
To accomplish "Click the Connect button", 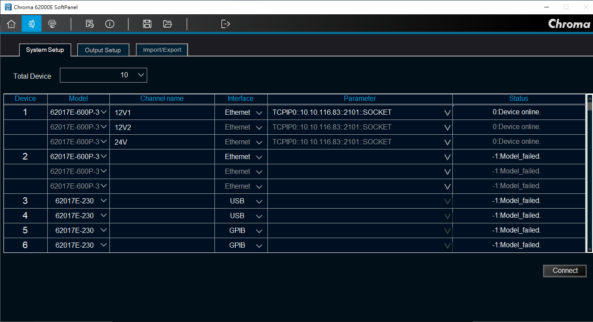I will tap(565, 271).
